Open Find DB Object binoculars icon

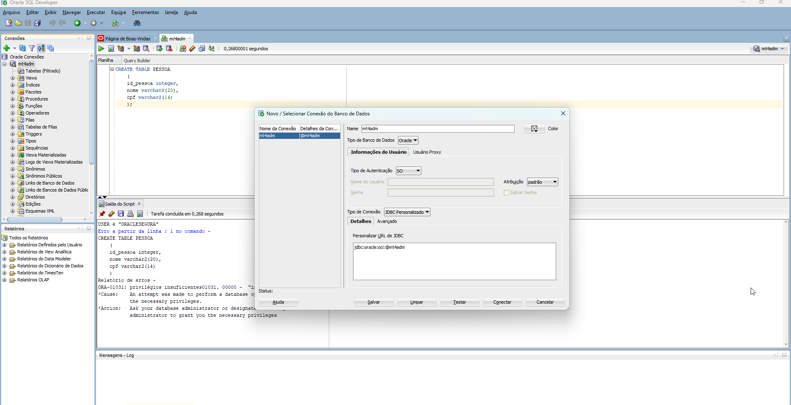[137, 23]
